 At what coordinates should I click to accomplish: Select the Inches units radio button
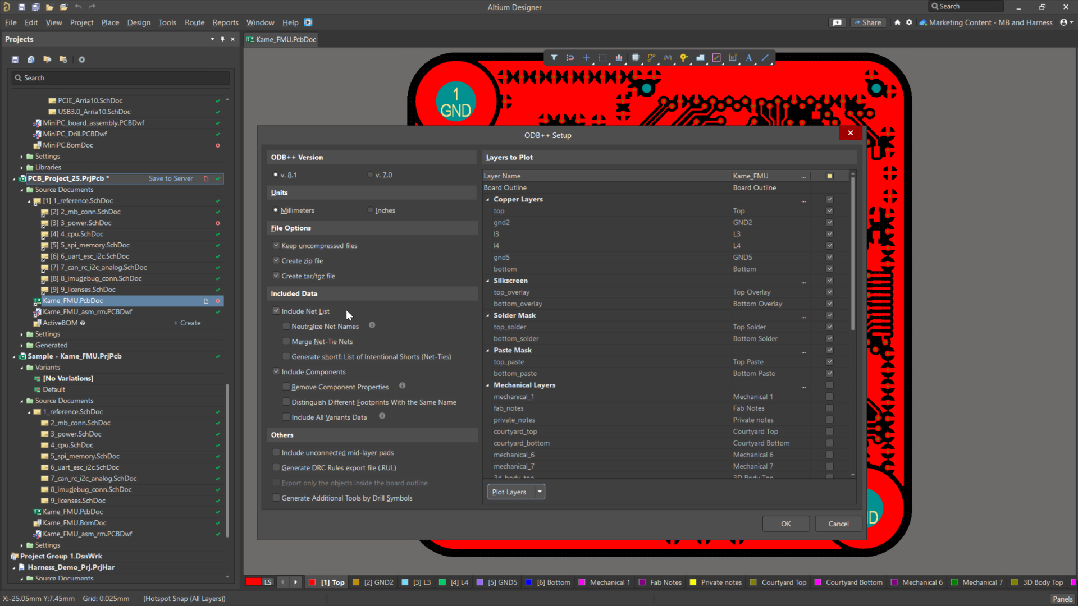[x=371, y=210]
